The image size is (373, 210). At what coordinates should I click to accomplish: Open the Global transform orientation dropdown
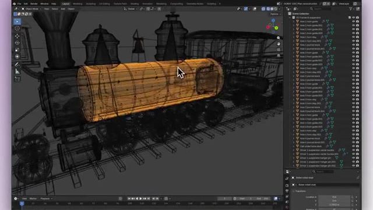pyautogui.click(x=131, y=9)
